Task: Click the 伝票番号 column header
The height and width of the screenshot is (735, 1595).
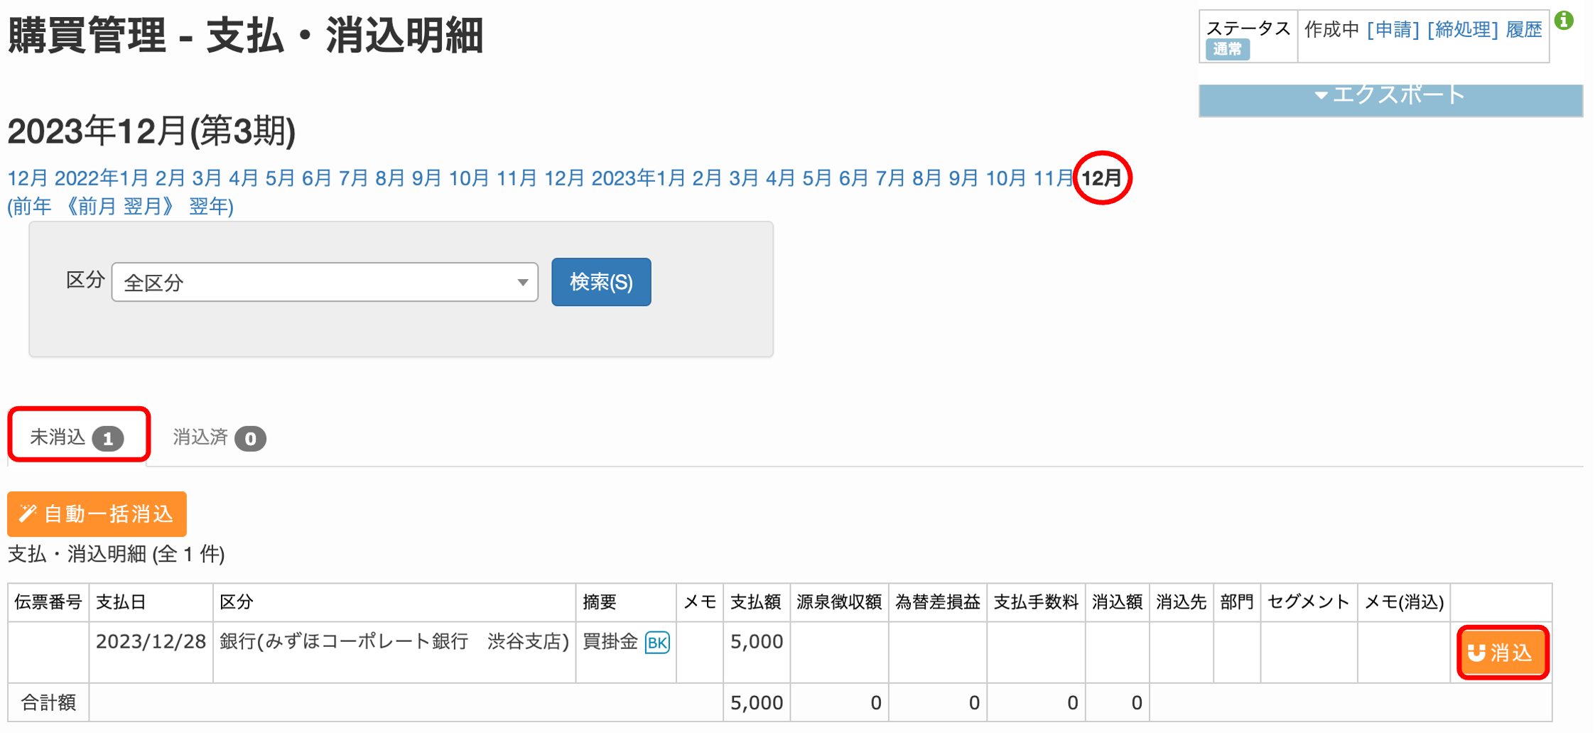Action: (48, 602)
